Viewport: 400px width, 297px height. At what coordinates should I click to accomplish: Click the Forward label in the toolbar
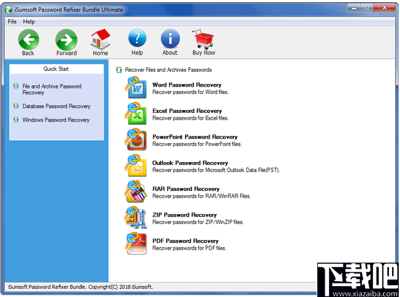tap(67, 53)
